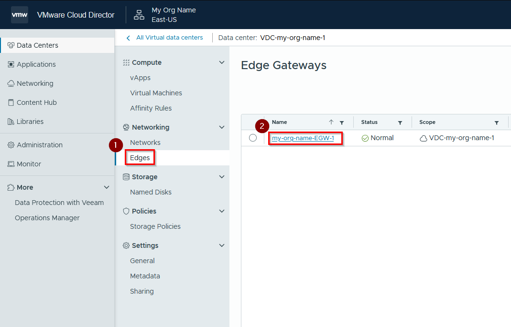This screenshot has height=327, width=511.
Task: Click the Status column header
Action: 369,122
